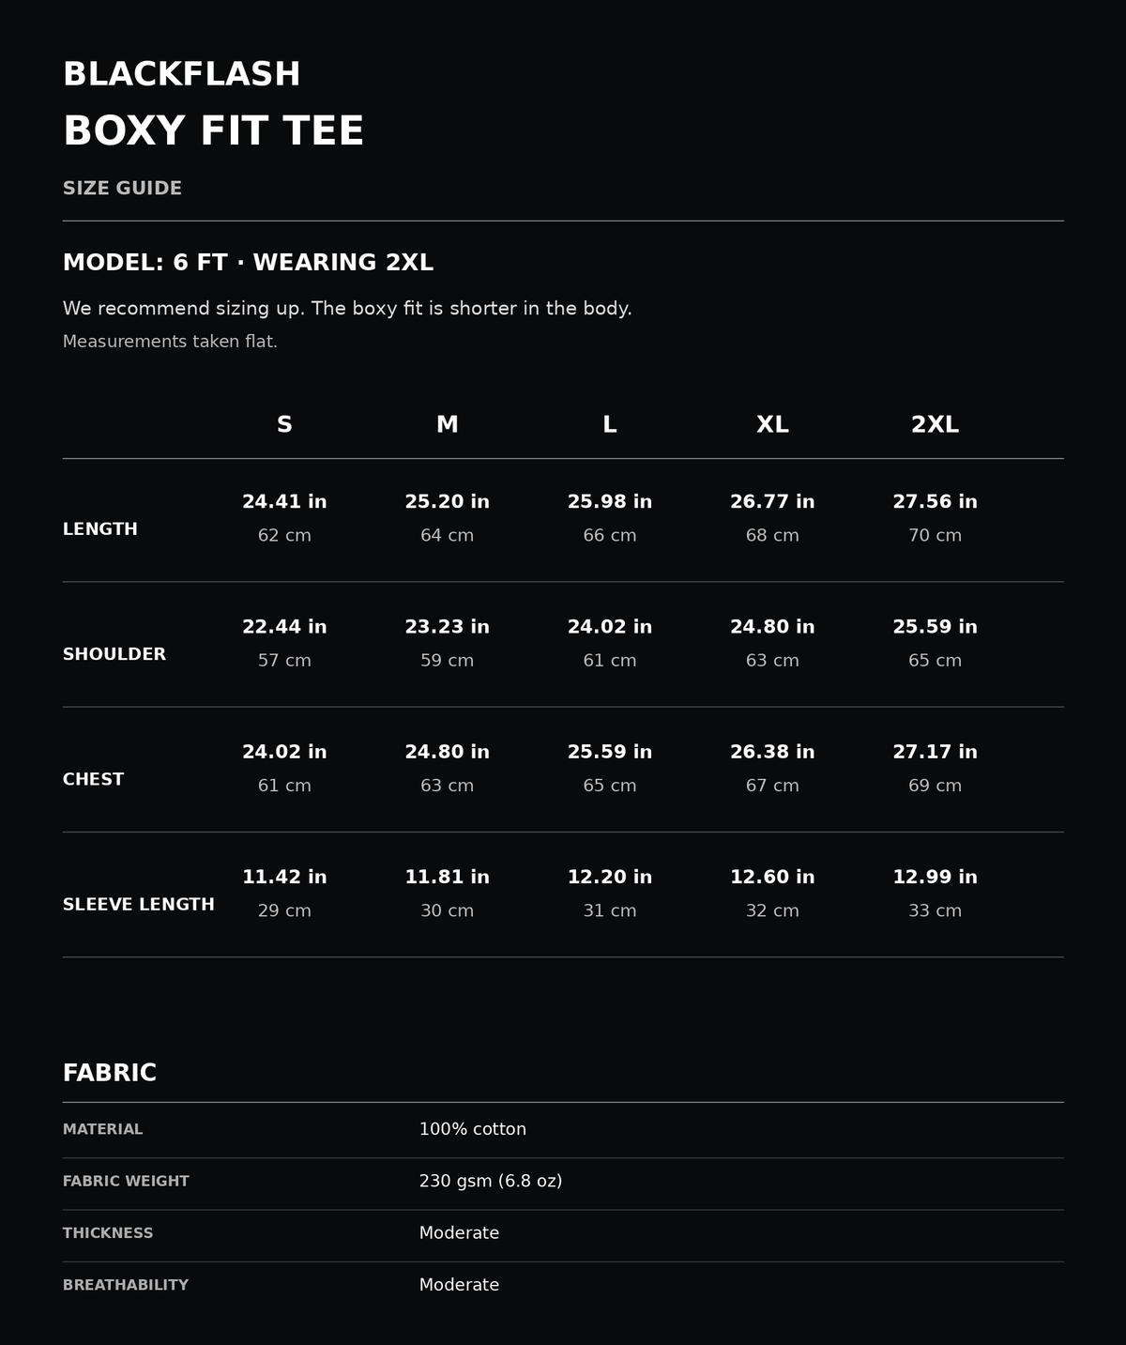Select the XL size column header
The width and height of the screenshot is (1126, 1345).
pyautogui.click(x=772, y=425)
